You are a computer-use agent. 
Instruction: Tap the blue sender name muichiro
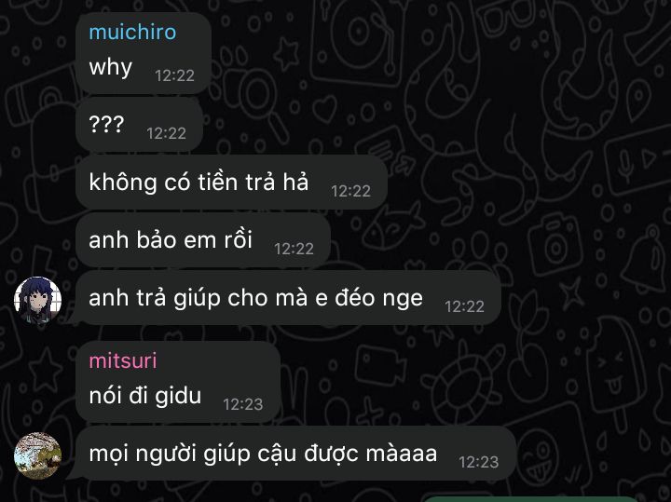132,32
